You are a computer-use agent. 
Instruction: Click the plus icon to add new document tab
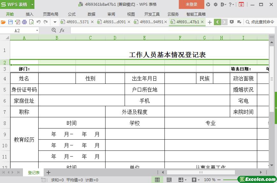pos(209,22)
